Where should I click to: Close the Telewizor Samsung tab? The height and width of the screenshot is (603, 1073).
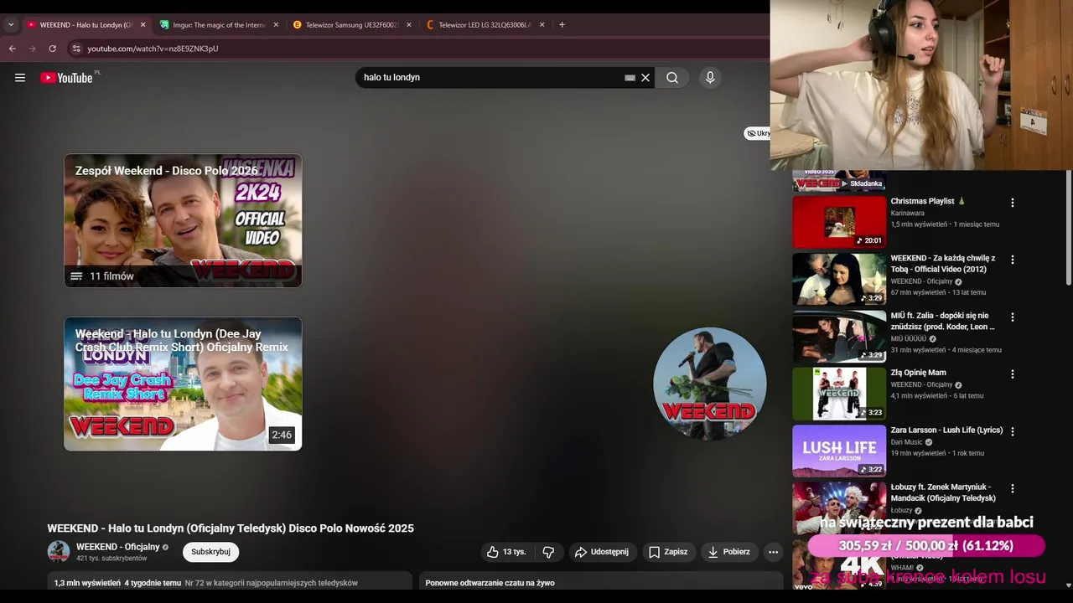(409, 25)
